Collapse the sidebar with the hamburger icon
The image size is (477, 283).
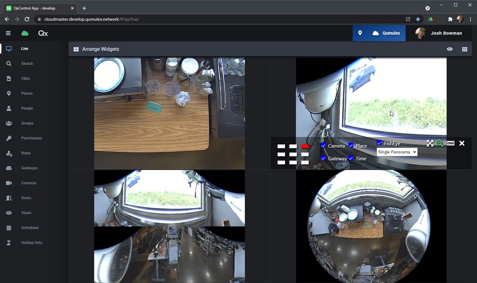(8, 33)
